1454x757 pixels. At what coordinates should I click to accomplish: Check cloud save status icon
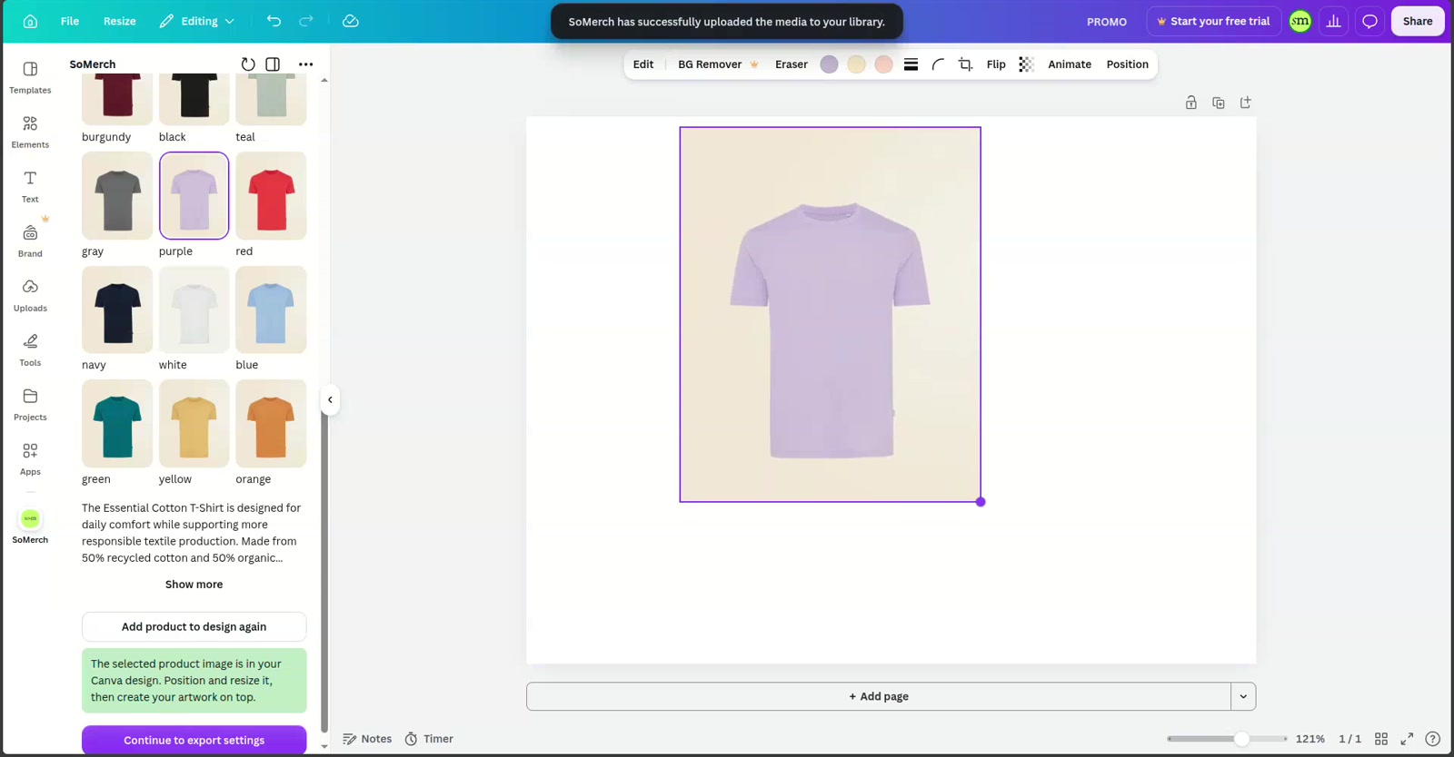point(351,21)
